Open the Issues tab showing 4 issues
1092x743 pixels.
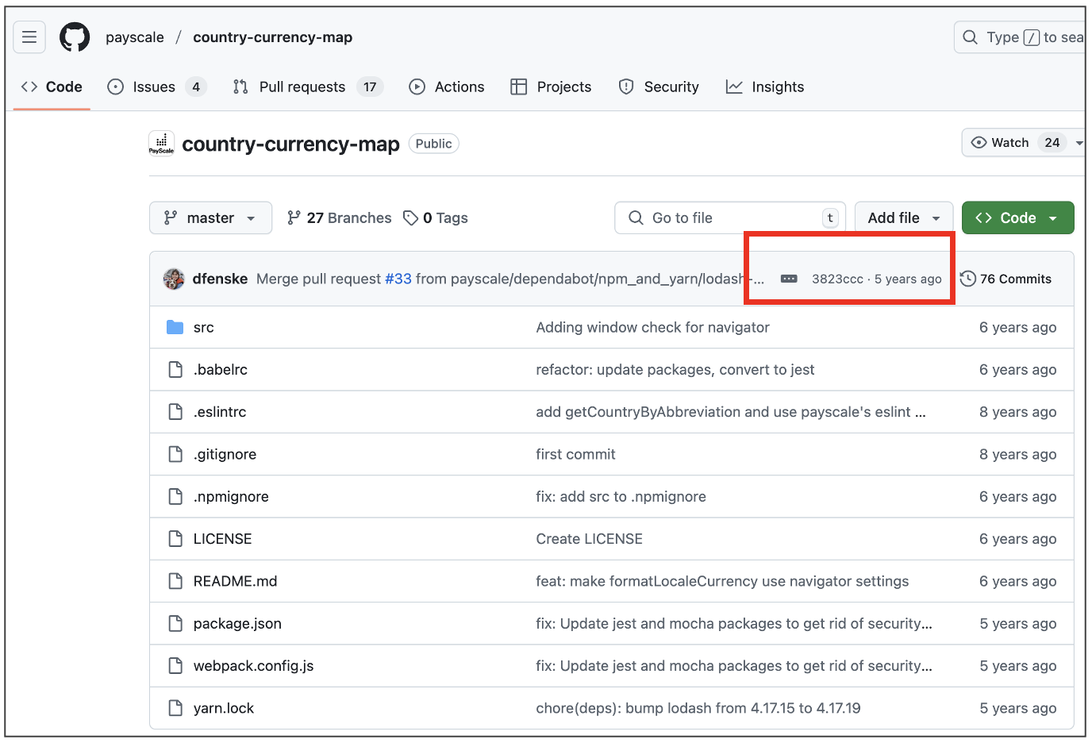[x=151, y=87]
